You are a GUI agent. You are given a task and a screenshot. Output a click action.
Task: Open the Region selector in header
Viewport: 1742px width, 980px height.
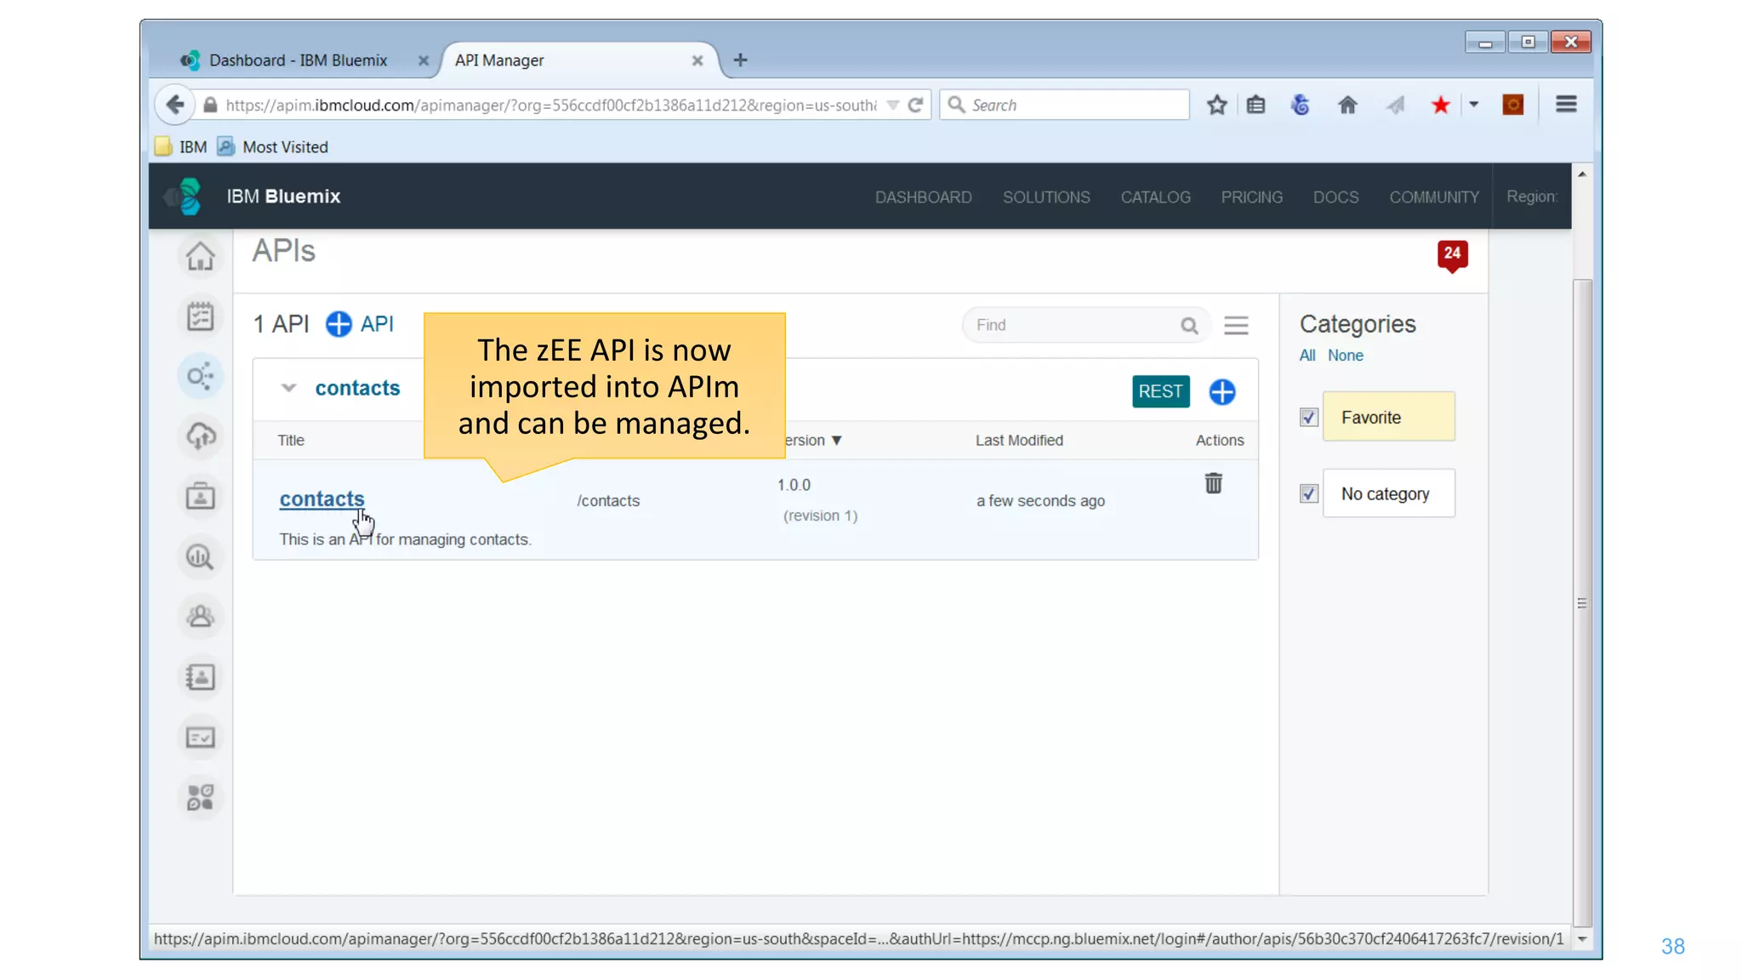[x=1531, y=196]
